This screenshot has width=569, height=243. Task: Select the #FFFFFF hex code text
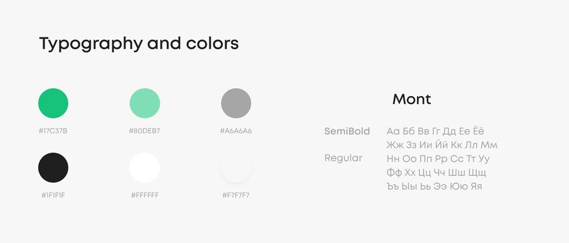tap(145, 196)
